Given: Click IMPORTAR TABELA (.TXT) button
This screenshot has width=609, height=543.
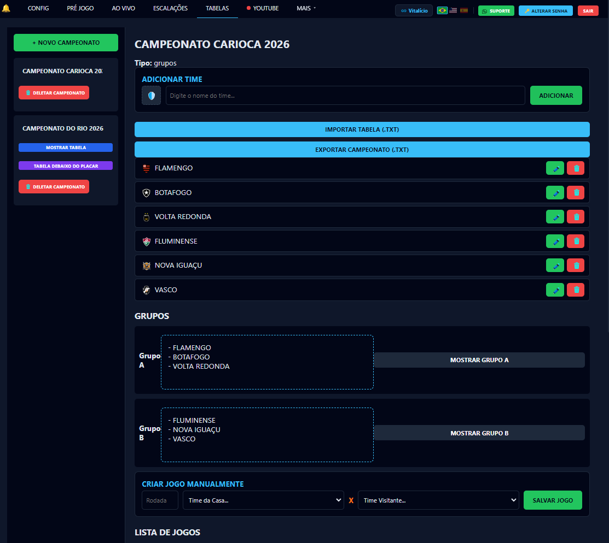Looking at the screenshot, I should coord(362,129).
